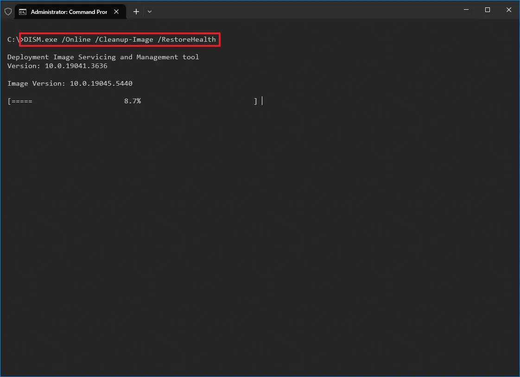This screenshot has width=520, height=377.
Task: Expand the new tab profile dropdown
Action: point(150,12)
